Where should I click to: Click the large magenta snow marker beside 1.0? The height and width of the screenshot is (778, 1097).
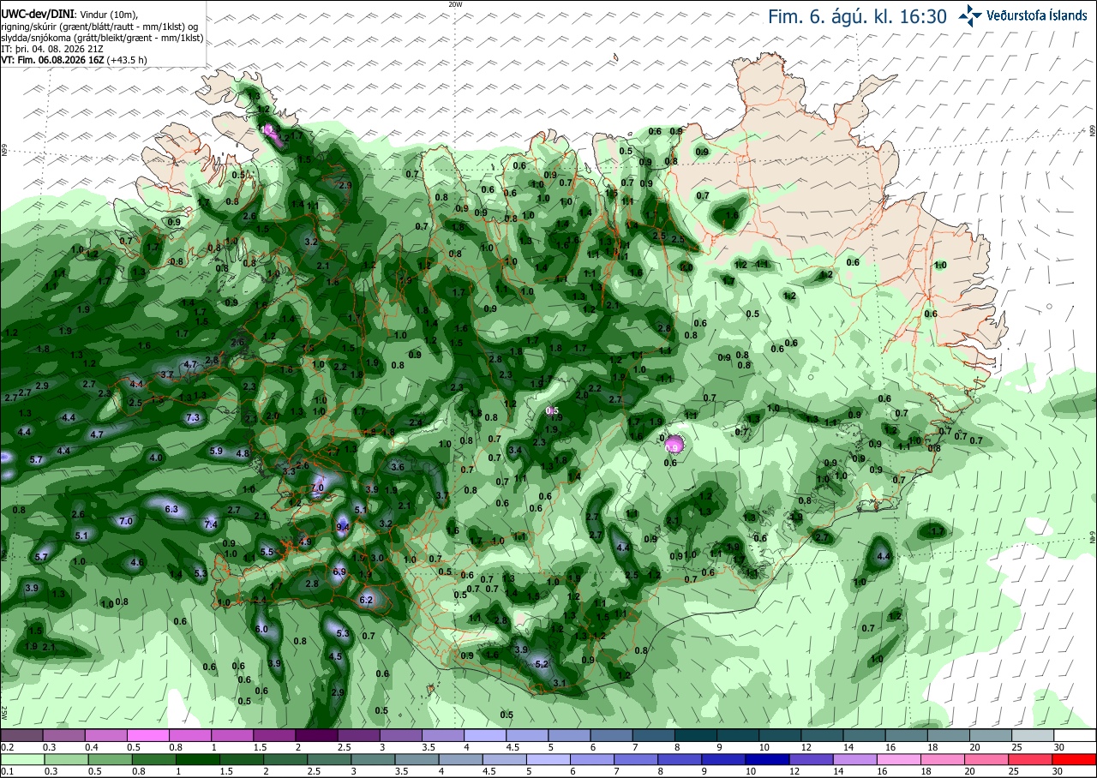coord(674,444)
